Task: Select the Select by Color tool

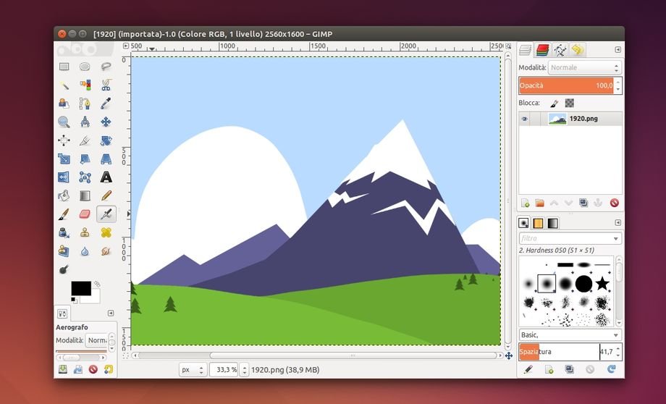Action: tap(85, 85)
